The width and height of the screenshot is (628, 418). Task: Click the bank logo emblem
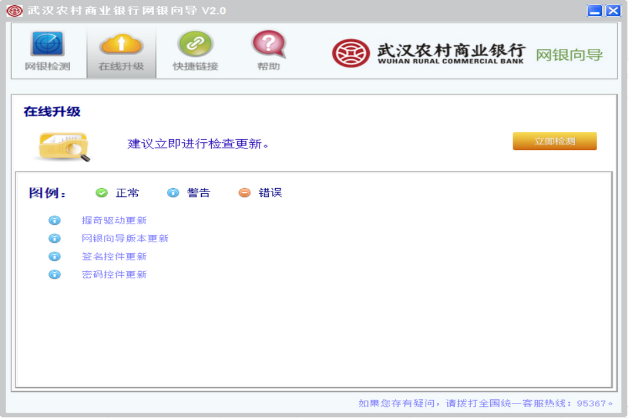click(x=350, y=52)
